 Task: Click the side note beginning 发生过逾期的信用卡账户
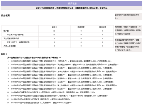click(128, 45)
